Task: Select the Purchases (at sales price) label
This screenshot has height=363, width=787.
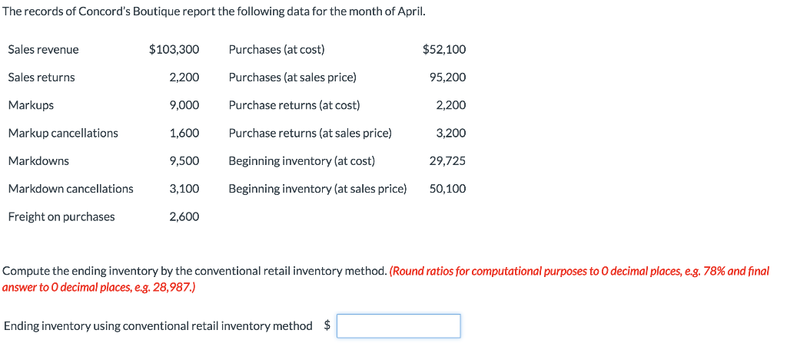Action: [292, 78]
